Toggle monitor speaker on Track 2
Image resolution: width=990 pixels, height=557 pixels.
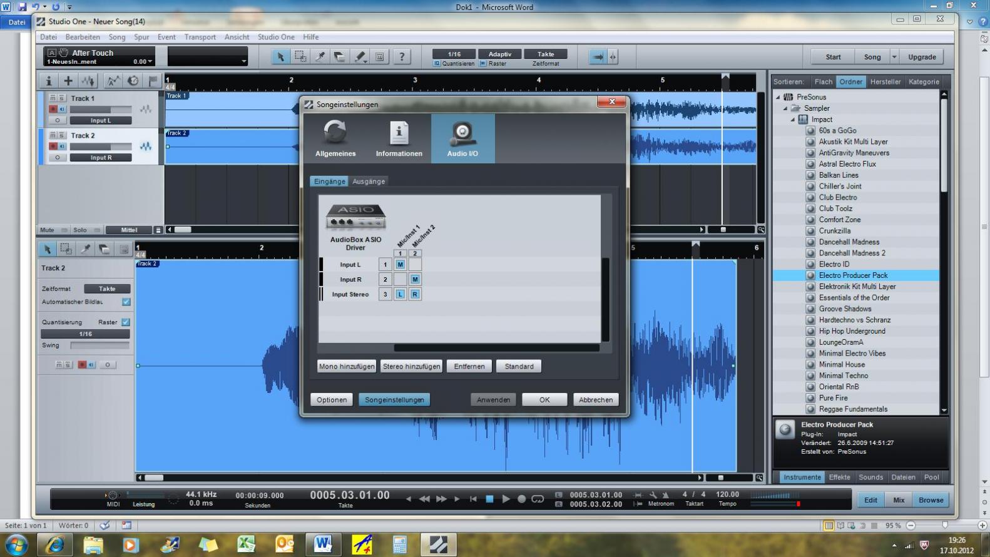(x=61, y=146)
